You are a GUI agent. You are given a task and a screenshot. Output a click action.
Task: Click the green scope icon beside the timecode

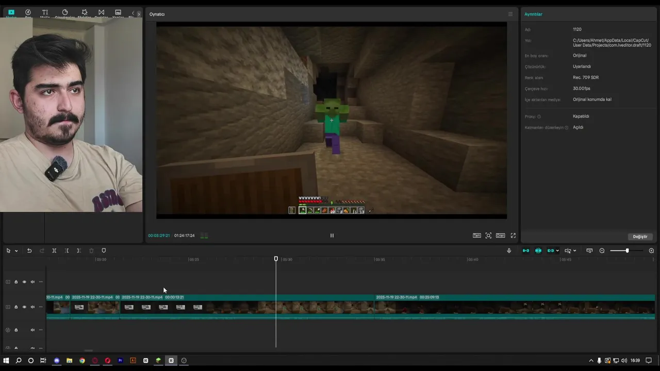204,235
